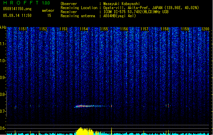Click the Ogata-vill. Akita-Pref. JAPAN location text
This screenshot has height=135, width=213.
pos(151,8)
